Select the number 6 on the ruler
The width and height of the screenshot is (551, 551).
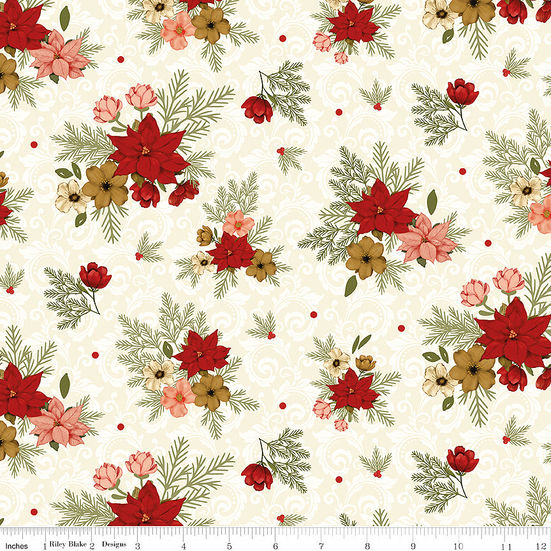pyautogui.click(x=275, y=546)
